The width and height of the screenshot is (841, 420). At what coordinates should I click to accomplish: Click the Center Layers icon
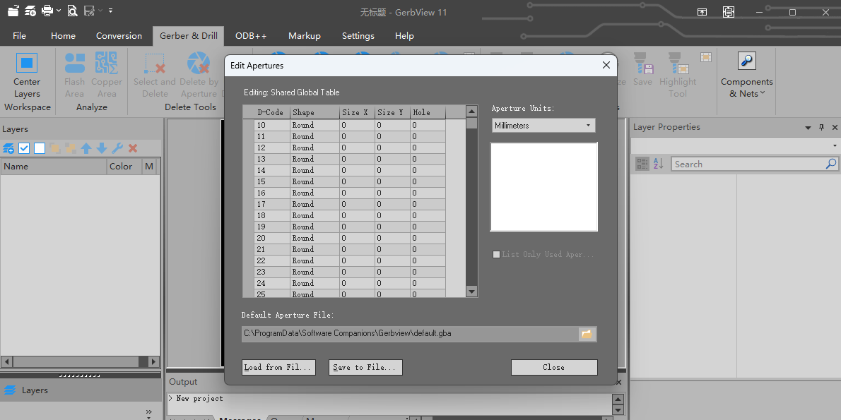coord(27,64)
